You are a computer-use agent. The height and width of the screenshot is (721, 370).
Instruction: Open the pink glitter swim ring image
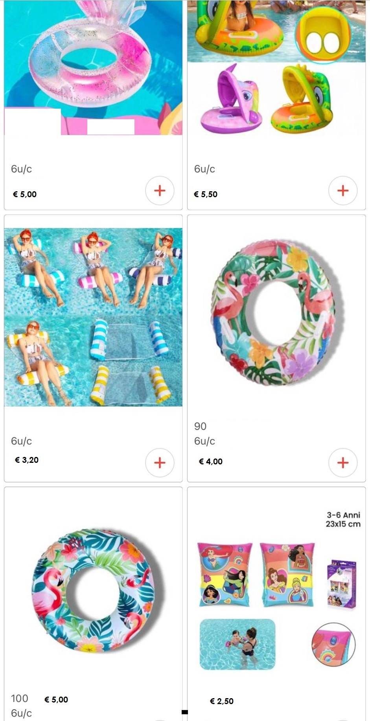pos(93,67)
